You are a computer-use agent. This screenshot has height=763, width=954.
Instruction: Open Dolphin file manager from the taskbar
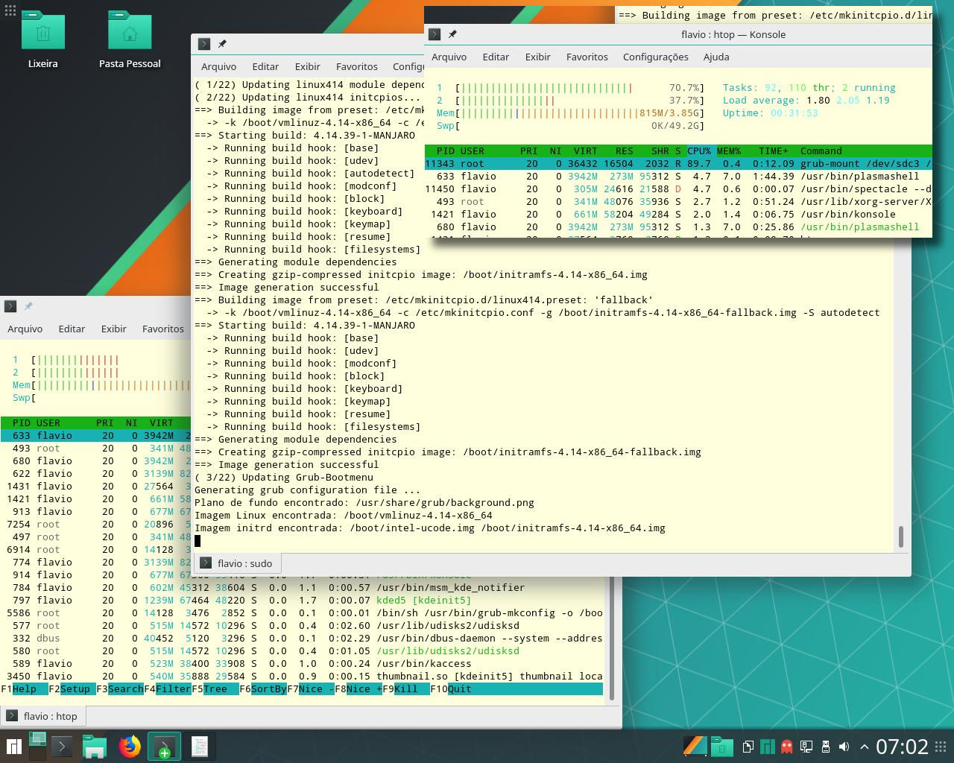[x=94, y=747]
